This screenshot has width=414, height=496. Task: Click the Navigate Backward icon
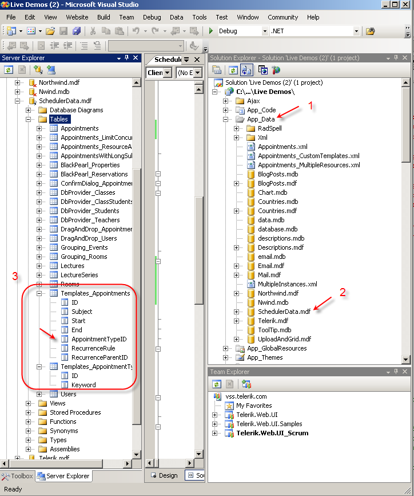point(175,31)
